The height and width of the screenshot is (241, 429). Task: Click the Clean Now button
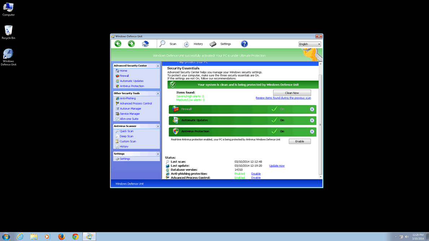point(292,93)
